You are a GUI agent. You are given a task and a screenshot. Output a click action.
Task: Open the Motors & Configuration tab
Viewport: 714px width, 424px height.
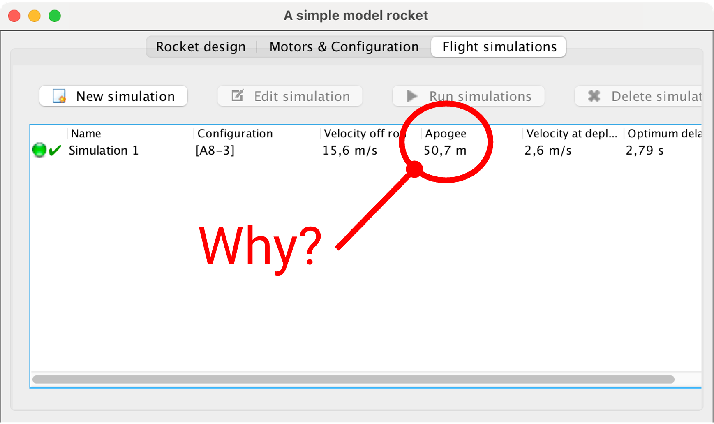(344, 46)
